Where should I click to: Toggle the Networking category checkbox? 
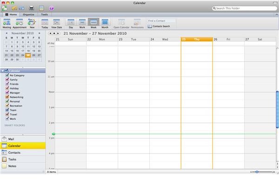[7, 96]
